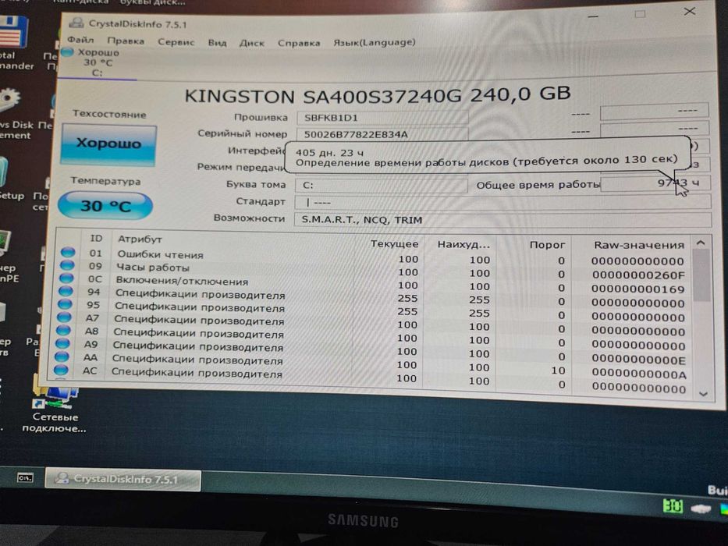Click the 30 °C temperature button
Image resolution: width=728 pixels, height=546 pixels.
tap(105, 205)
